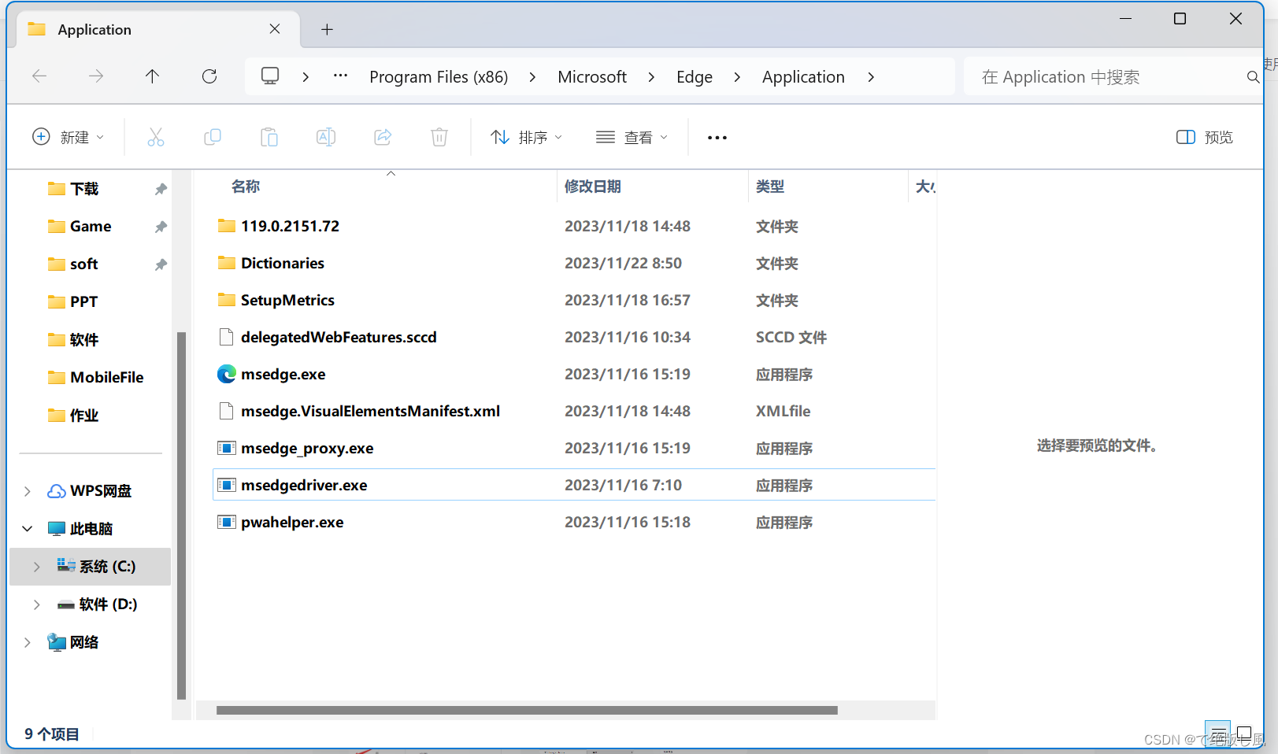Expand the 软件 (D:) drive node
Viewport: 1278px width, 754px height.
point(37,604)
